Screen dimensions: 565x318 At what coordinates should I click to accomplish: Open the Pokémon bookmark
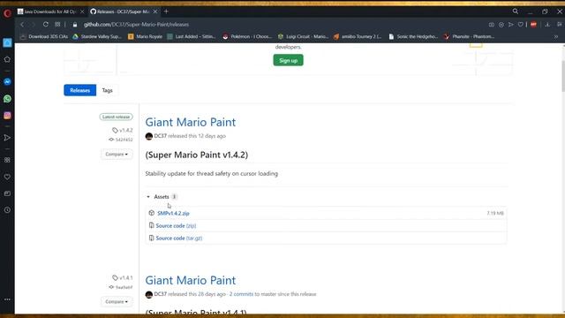tap(247, 36)
